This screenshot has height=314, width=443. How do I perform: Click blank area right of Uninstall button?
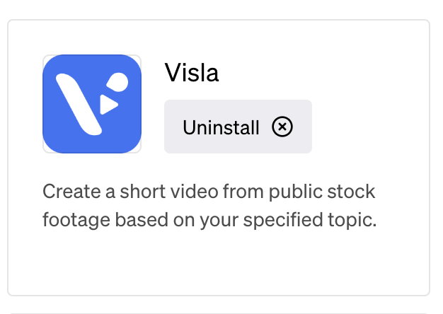pyautogui.click(x=367, y=127)
